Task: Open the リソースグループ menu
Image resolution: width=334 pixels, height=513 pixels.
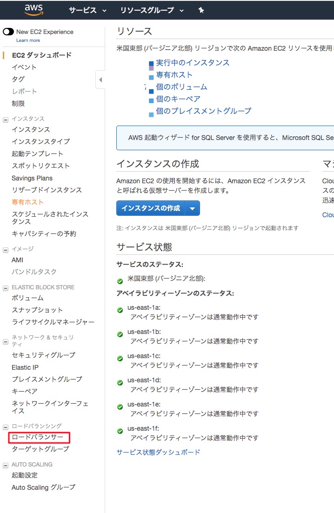Action: [x=152, y=10]
